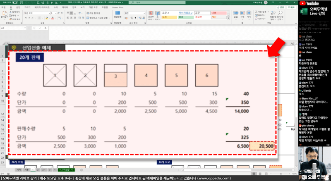Toggle Wrap Text (자동 줄 바꿈)
Screen dimensions: 331x181
(96, 13)
